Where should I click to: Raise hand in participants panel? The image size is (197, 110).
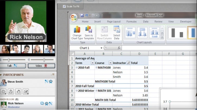click(x=18, y=92)
